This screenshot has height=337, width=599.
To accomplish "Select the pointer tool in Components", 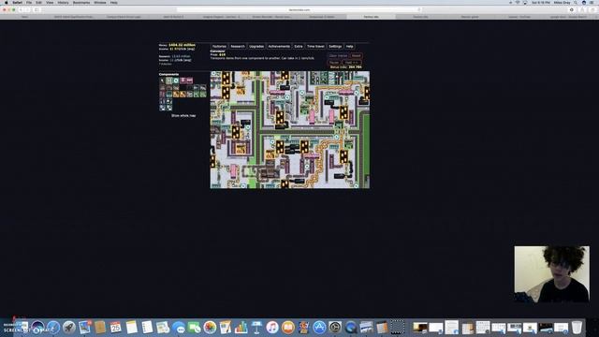I will point(162,81).
